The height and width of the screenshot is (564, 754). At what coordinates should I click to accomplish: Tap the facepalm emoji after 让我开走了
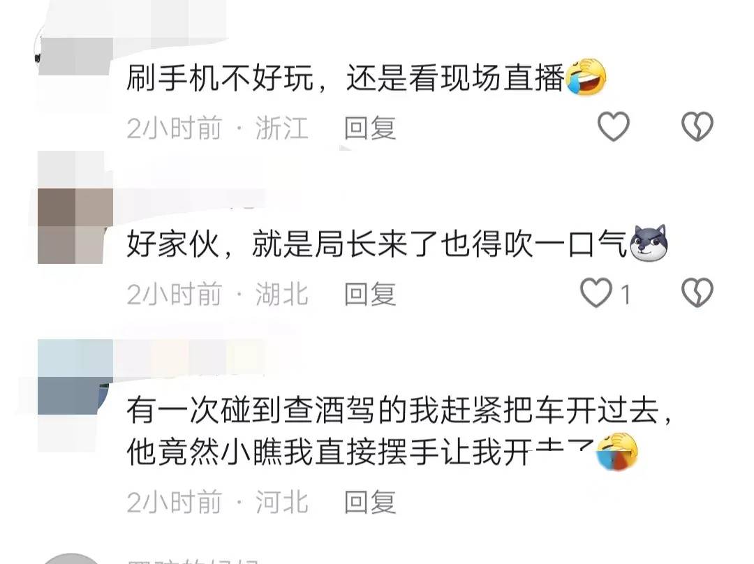point(617,451)
